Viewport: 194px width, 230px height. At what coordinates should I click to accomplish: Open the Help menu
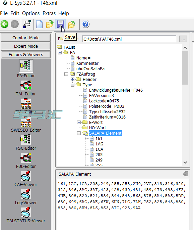(64, 13)
